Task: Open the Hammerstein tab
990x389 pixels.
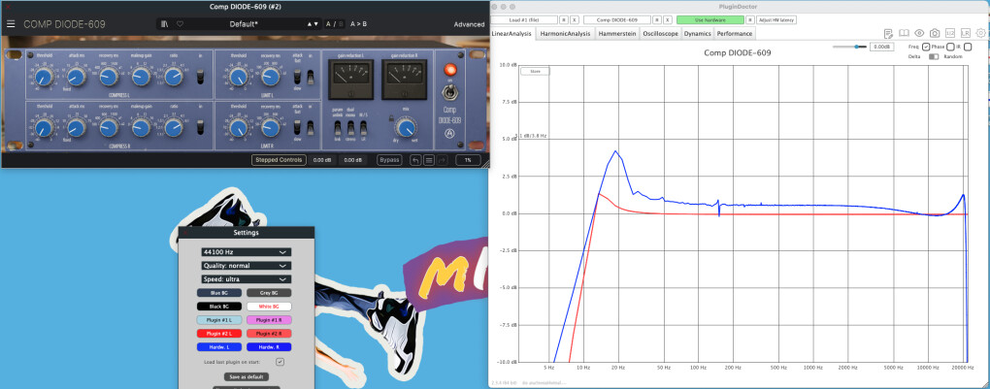Action: tap(617, 34)
